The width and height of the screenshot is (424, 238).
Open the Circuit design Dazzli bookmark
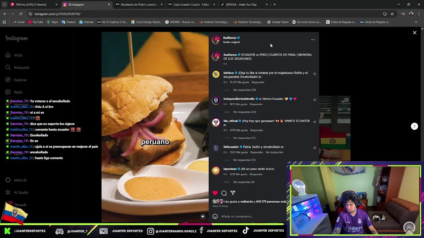click(146, 22)
